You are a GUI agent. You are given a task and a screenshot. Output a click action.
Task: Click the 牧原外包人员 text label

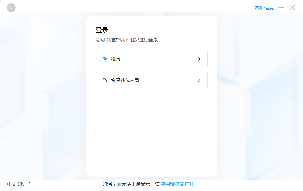(125, 80)
